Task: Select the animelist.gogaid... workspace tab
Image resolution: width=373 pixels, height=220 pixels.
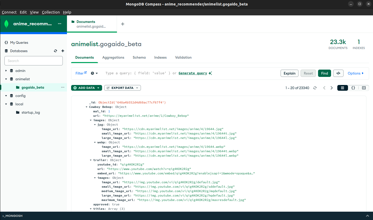Action: pyautogui.click(x=92, y=24)
